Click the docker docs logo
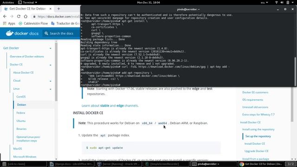The width and height of the screenshot is (297, 167). click(x=22, y=33)
